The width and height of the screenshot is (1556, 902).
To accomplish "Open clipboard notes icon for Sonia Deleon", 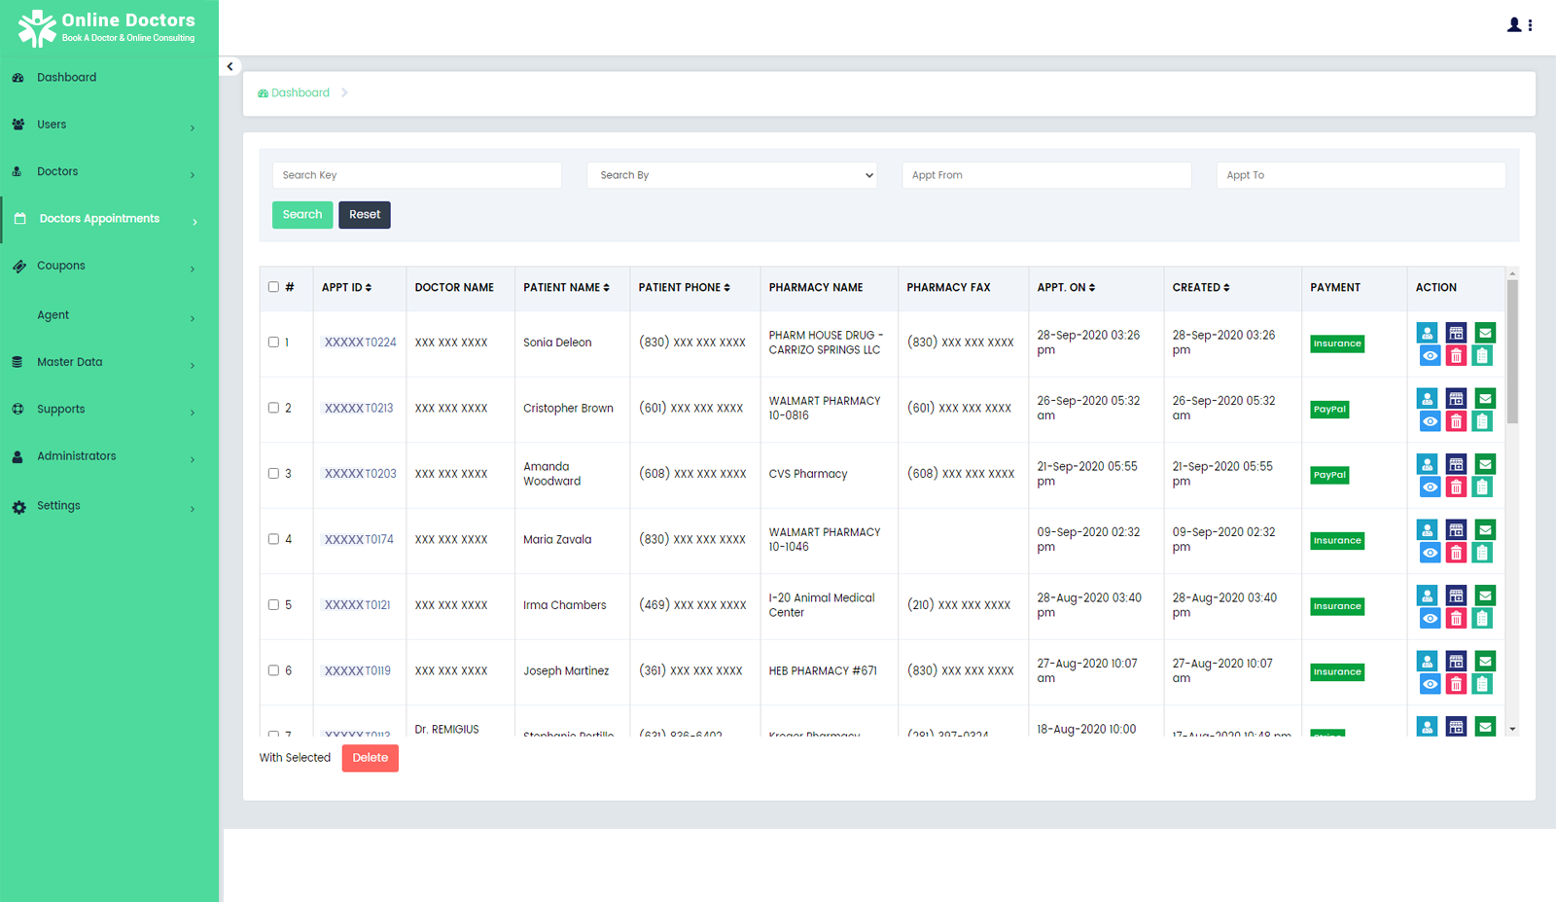I will (x=1482, y=356).
